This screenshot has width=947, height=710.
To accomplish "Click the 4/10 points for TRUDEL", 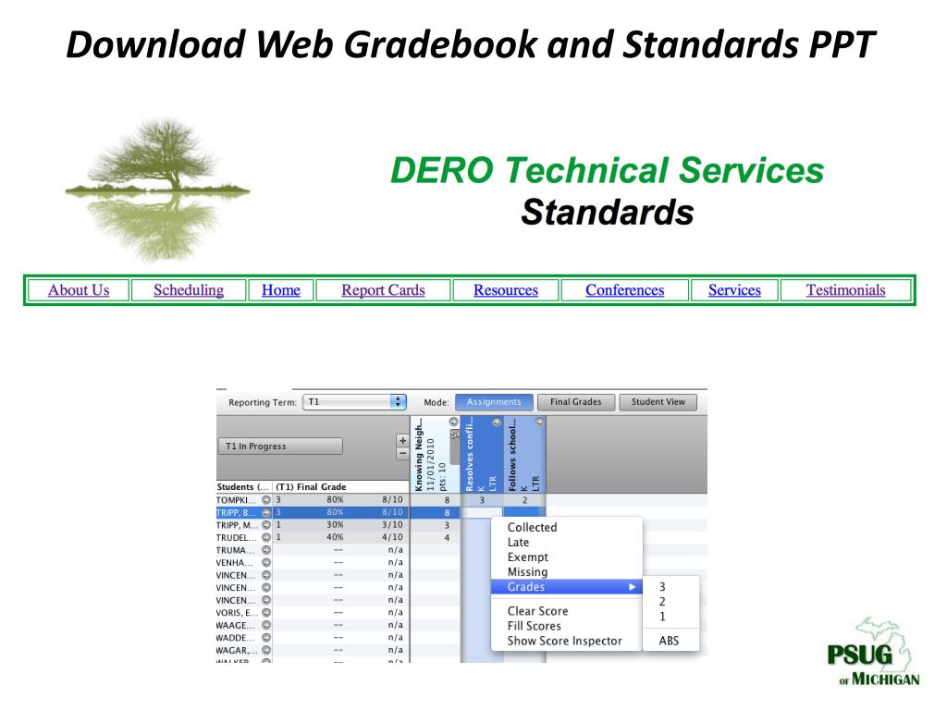I will pyautogui.click(x=392, y=537).
